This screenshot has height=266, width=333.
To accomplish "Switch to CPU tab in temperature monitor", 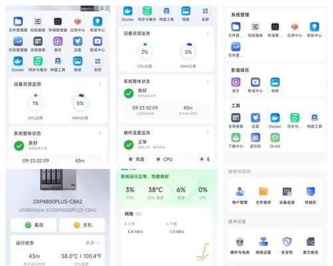I will click(165, 159).
